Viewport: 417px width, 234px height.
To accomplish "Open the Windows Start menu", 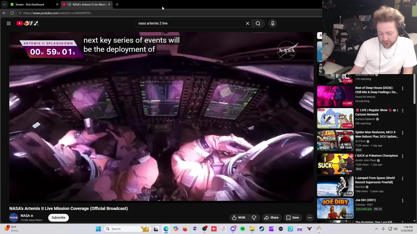I will click(x=98, y=229).
